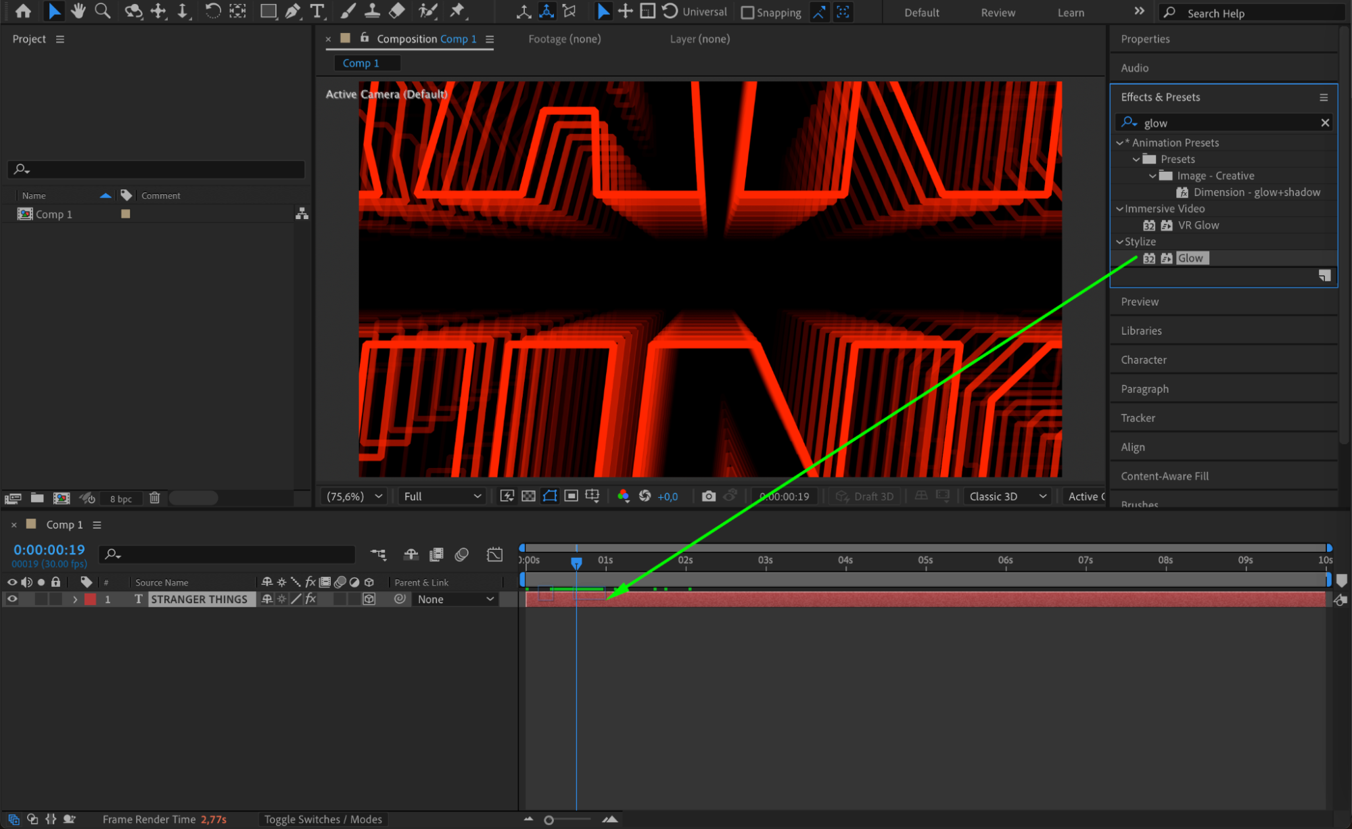The image size is (1352, 829).
Task: Select the Zoom tool in toolbar
Action: point(102,11)
